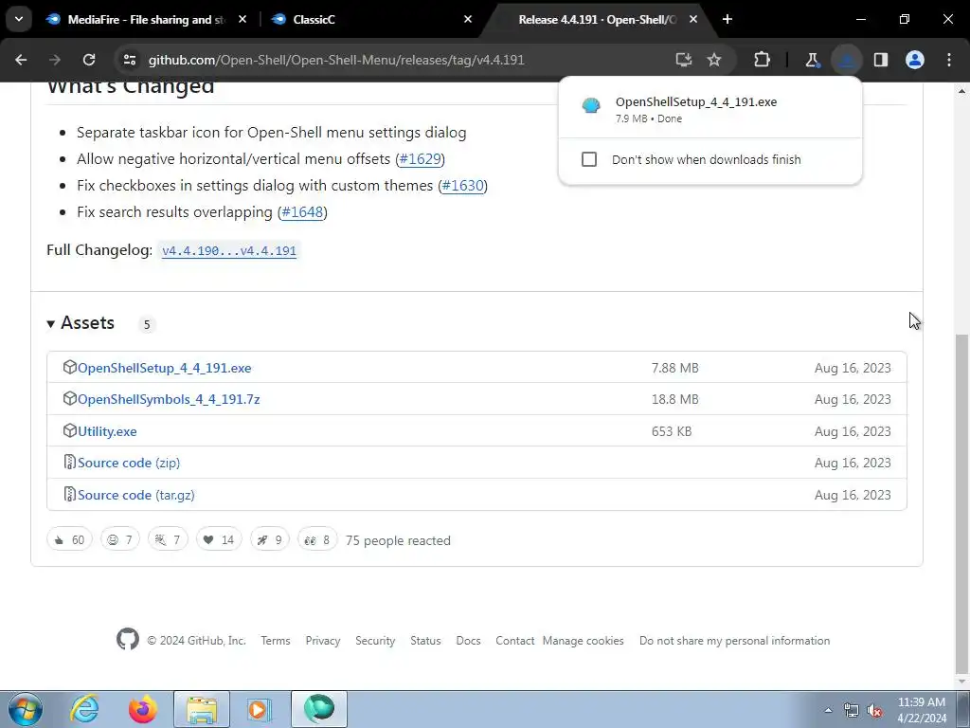The width and height of the screenshot is (970, 728).
Task: Toggle the laugh reaction with 7
Action: (120, 539)
